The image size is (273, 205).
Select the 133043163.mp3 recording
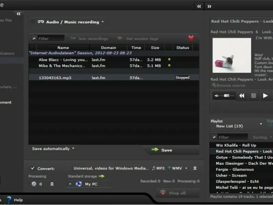(114, 78)
